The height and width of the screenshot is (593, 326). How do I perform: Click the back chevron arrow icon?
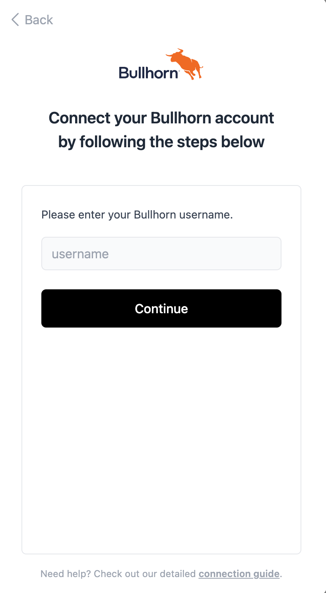[15, 20]
